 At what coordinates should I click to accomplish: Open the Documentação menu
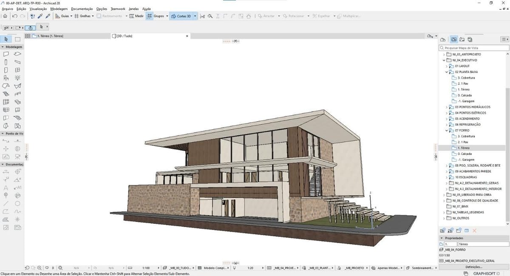(82, 9)
